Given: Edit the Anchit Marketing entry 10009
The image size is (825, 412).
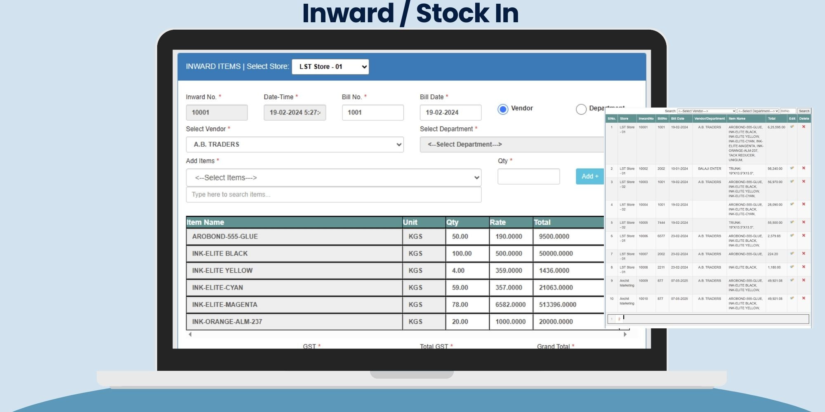Looking at the screenshot, I should pyautogui.click(x=792, y=281).
